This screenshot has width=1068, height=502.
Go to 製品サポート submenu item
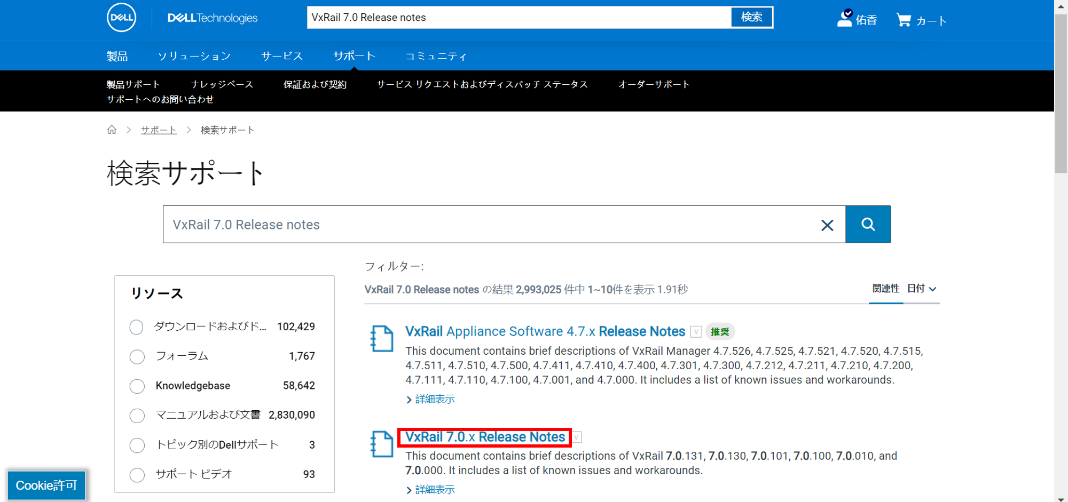tap(133, 84)
